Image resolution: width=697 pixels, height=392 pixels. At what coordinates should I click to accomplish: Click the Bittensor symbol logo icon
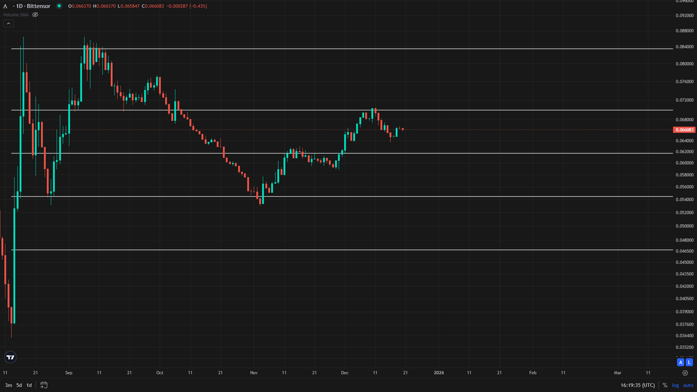point(5,6)
